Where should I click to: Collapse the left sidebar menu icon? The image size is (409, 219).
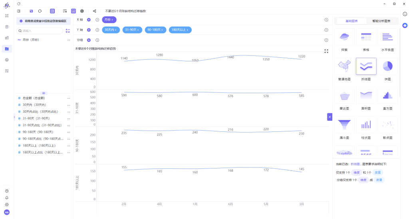(19, 11)
